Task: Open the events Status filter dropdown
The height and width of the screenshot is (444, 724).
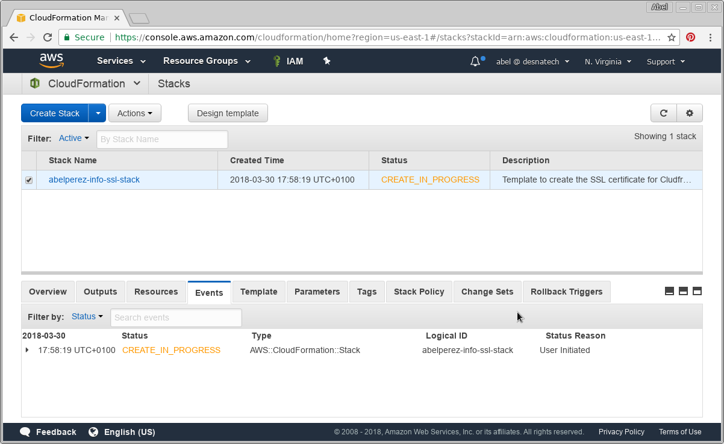Action: tap(87, 317)
